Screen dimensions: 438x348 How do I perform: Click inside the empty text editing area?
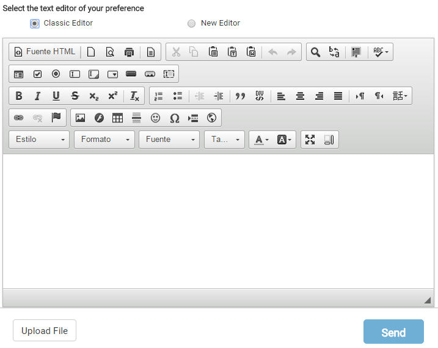tap(219, 219)
